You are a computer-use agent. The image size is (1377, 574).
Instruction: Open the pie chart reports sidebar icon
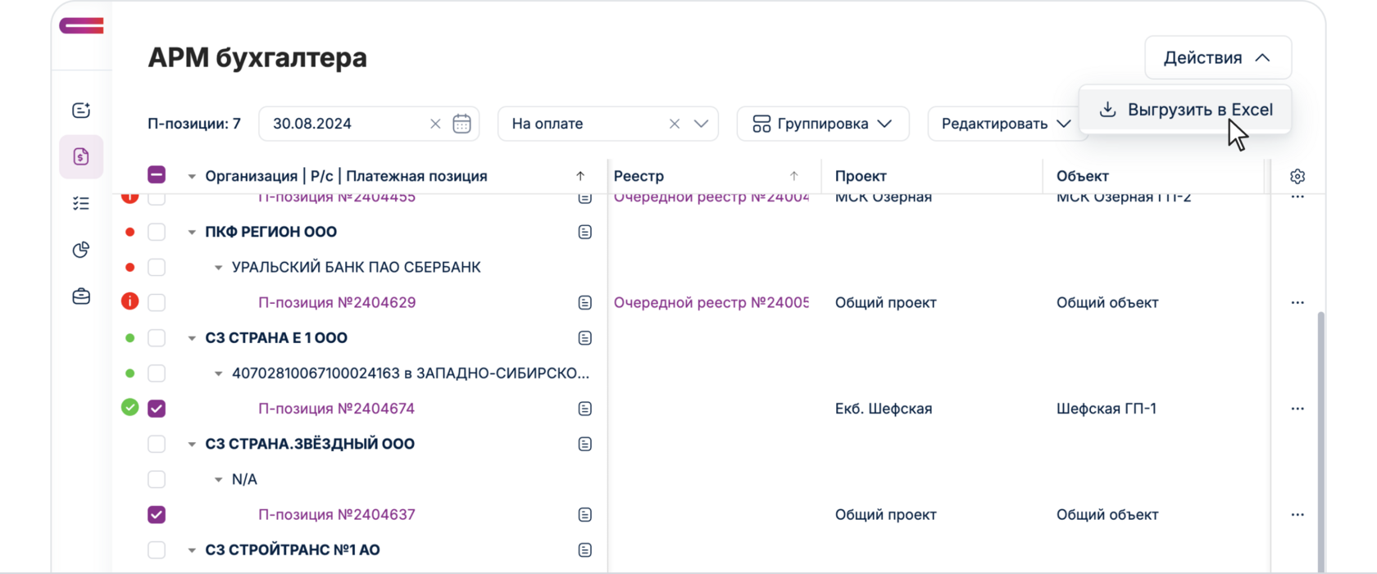tap(81, 250)
